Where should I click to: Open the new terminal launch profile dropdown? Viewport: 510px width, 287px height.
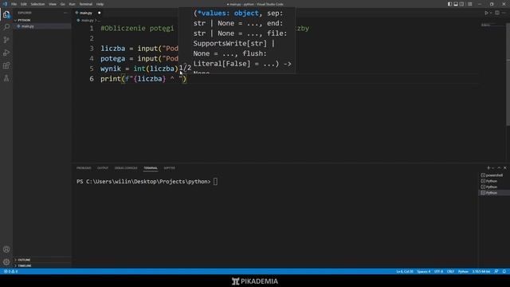[493, 168]
